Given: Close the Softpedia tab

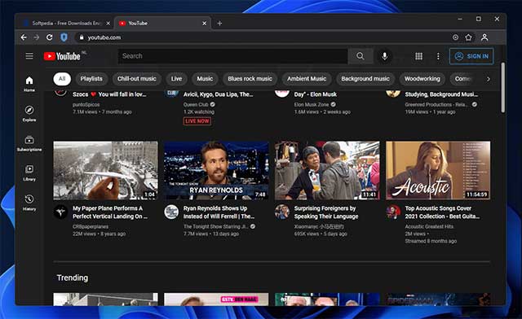Looking at the screenshot, I should [x=108, y=24].
